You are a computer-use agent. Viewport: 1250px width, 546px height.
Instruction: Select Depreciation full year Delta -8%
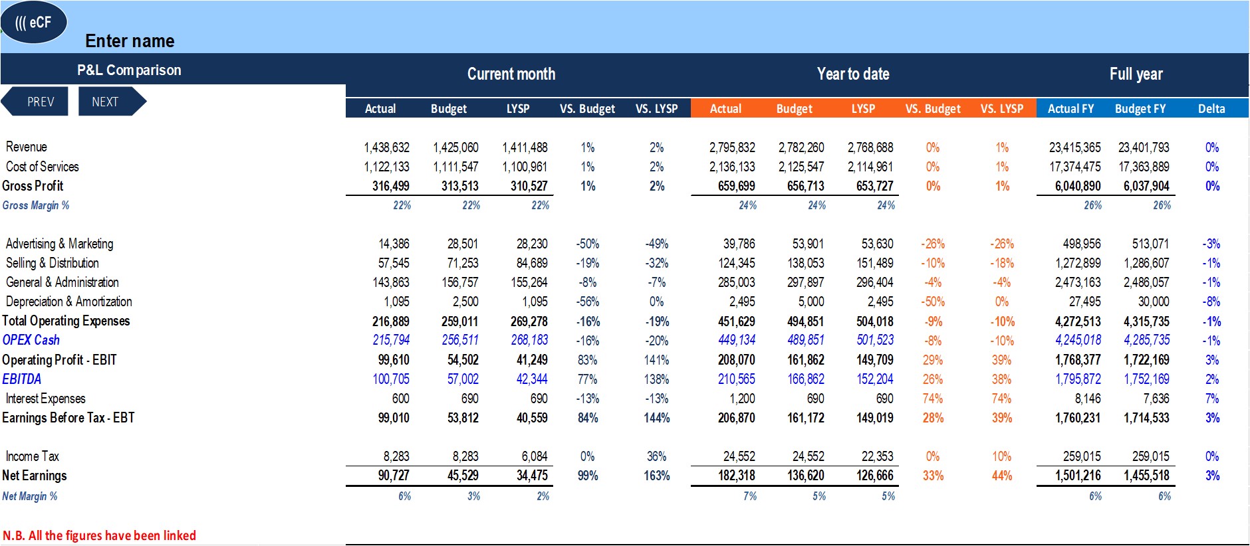click(1212, 302)
